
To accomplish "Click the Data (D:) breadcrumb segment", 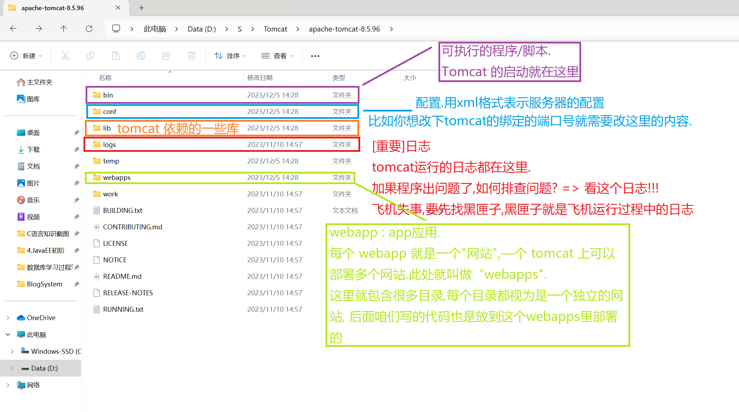I will click(x=202, y=29).
